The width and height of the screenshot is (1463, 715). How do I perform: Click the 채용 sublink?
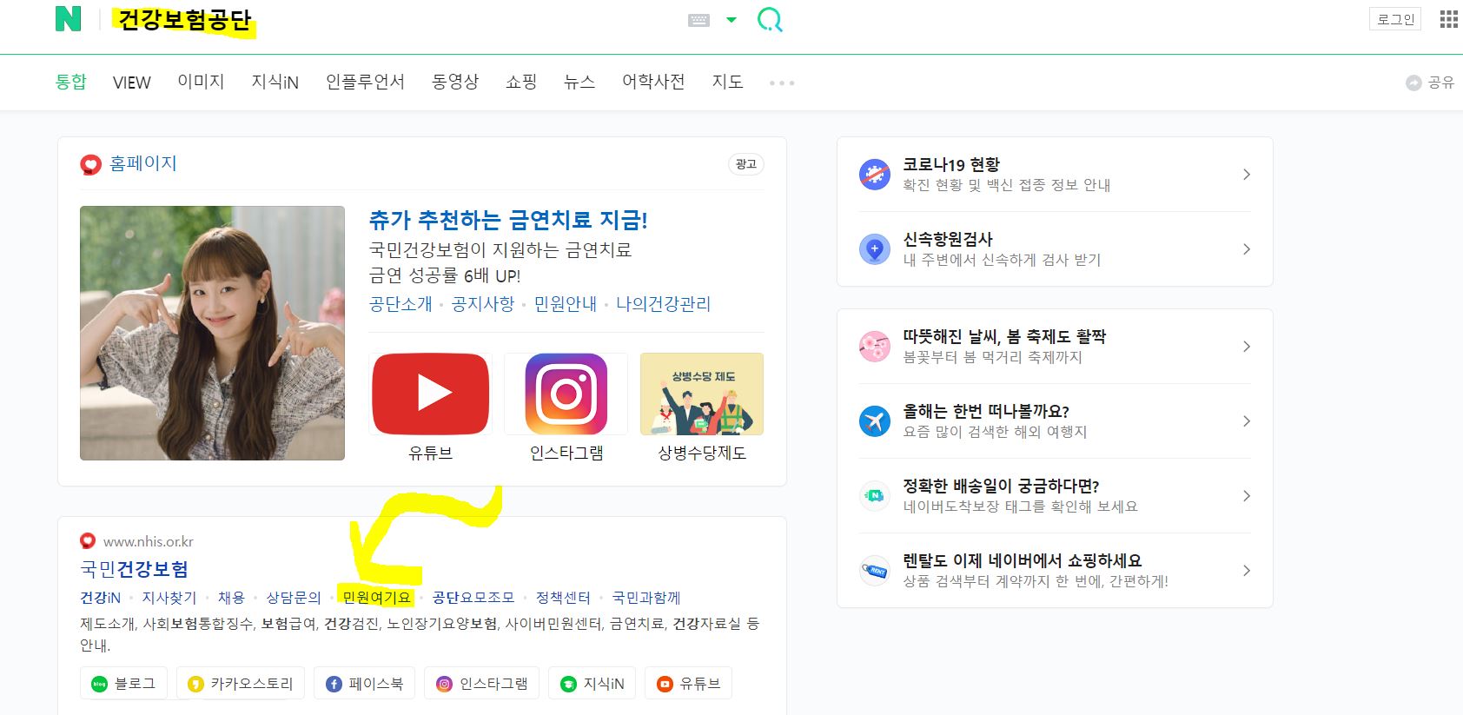(231, 598)
